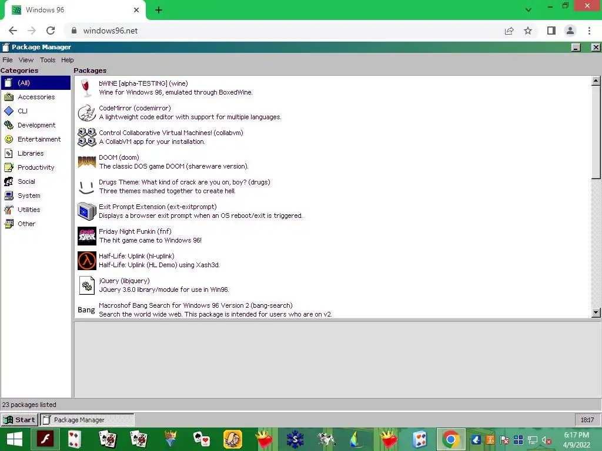The height and width of the screenshot is (451, 602).
Task: Click the DOOM game logo icon
Action: click(x=87, y=162)
